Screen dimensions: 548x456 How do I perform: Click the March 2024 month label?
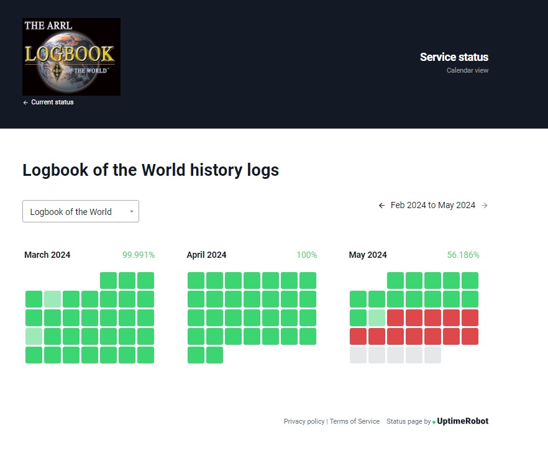coord(47,255)
